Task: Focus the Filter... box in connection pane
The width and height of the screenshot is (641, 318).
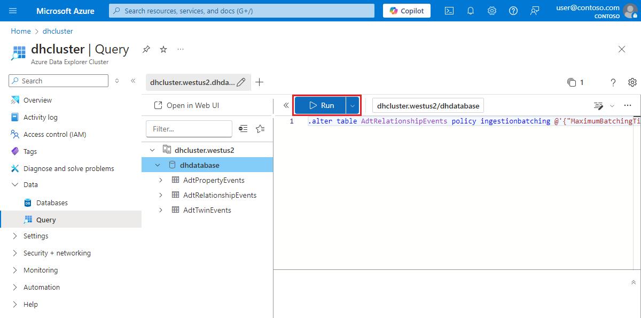Action: (189, 129)
